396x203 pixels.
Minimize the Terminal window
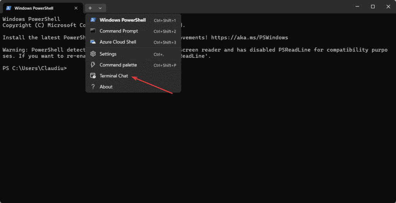tap(357, 7)
